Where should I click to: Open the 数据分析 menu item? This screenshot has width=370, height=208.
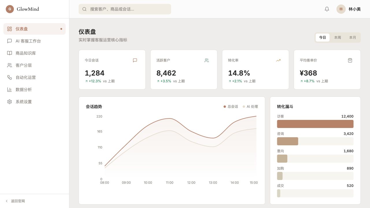tap(34, 90)
